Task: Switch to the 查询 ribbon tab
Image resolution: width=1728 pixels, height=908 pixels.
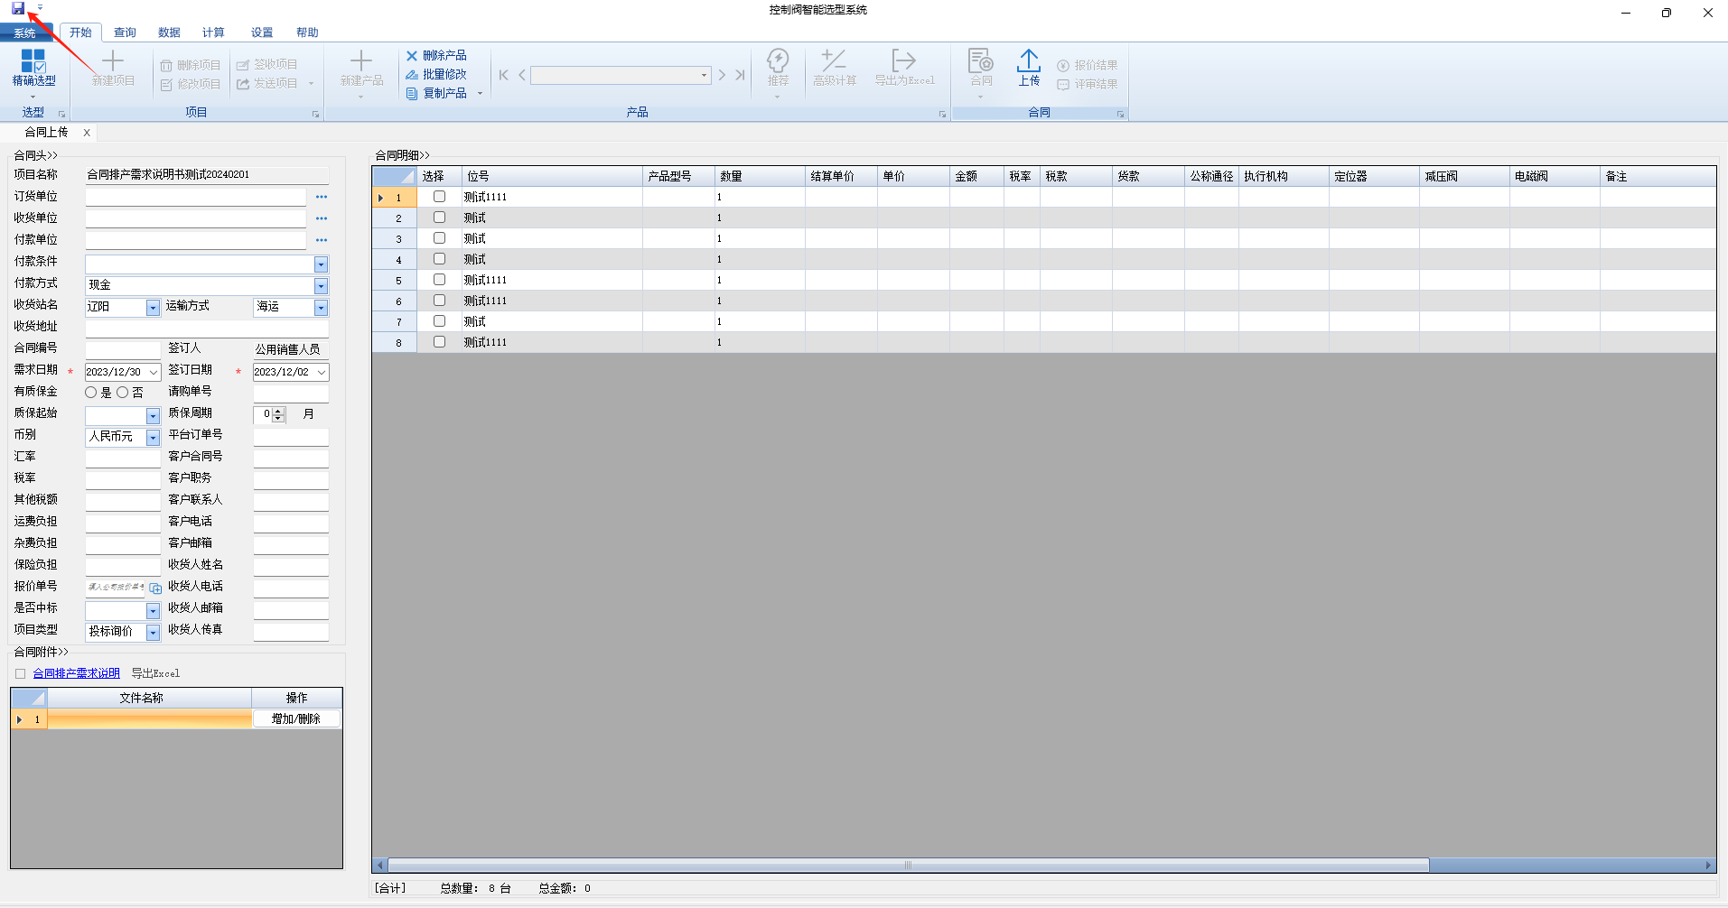Action: 125,32
